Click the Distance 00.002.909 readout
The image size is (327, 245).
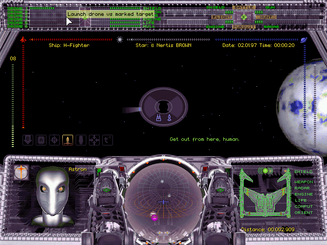[268, 230]
